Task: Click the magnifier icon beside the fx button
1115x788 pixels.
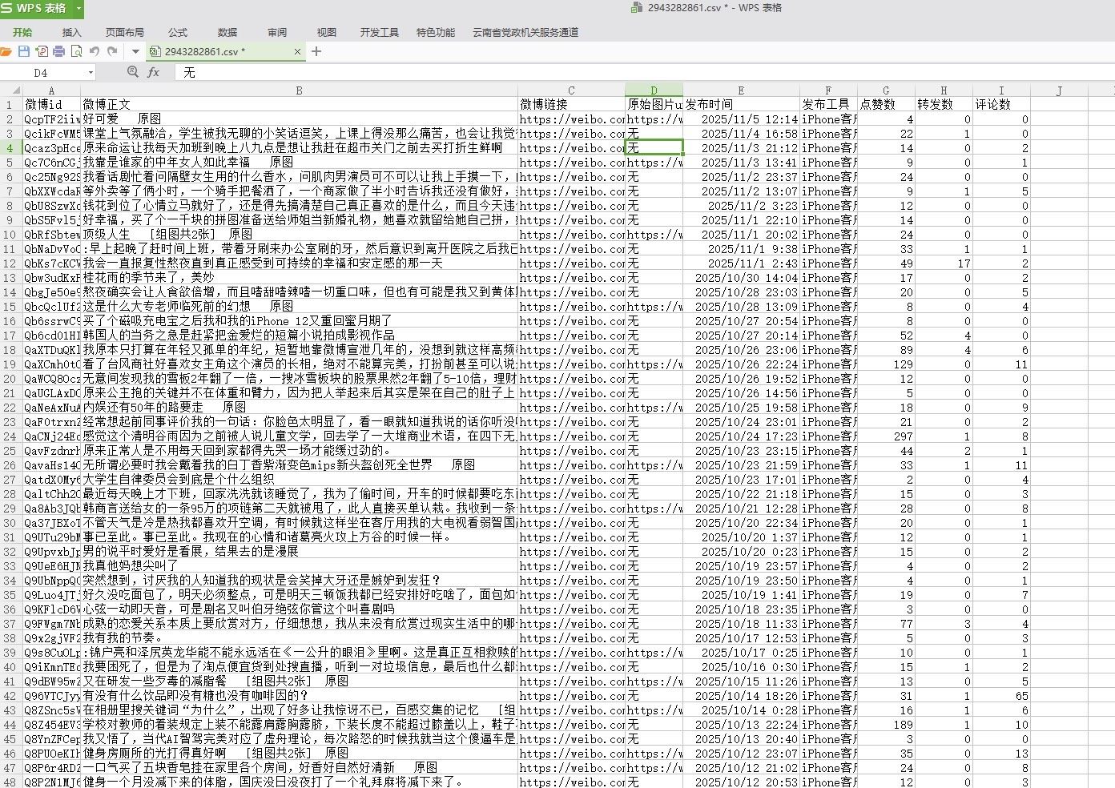Action: (x=133, y=72)
